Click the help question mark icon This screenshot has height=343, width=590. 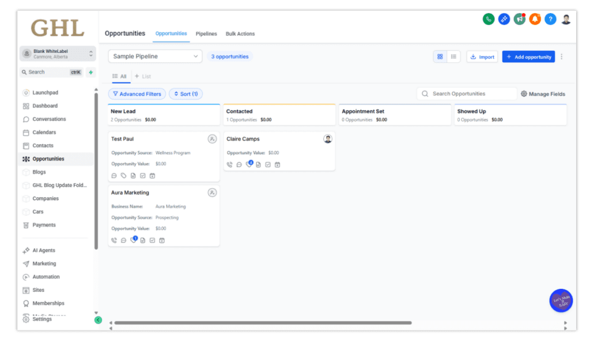pyautogui.click(x=550, y=19)
